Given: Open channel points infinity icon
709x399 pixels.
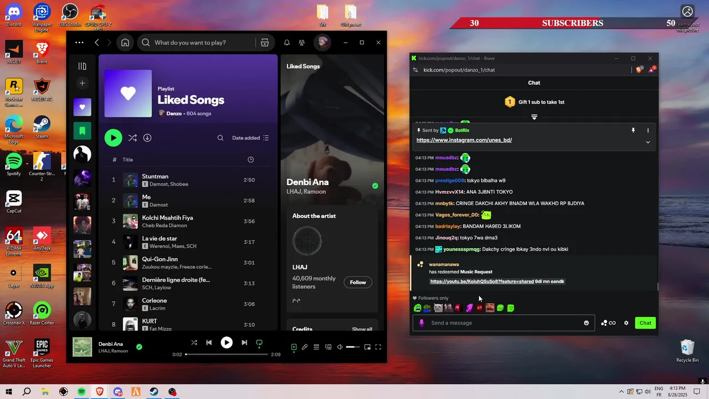Looking at the screenshot, I should (x=608, y=323).
